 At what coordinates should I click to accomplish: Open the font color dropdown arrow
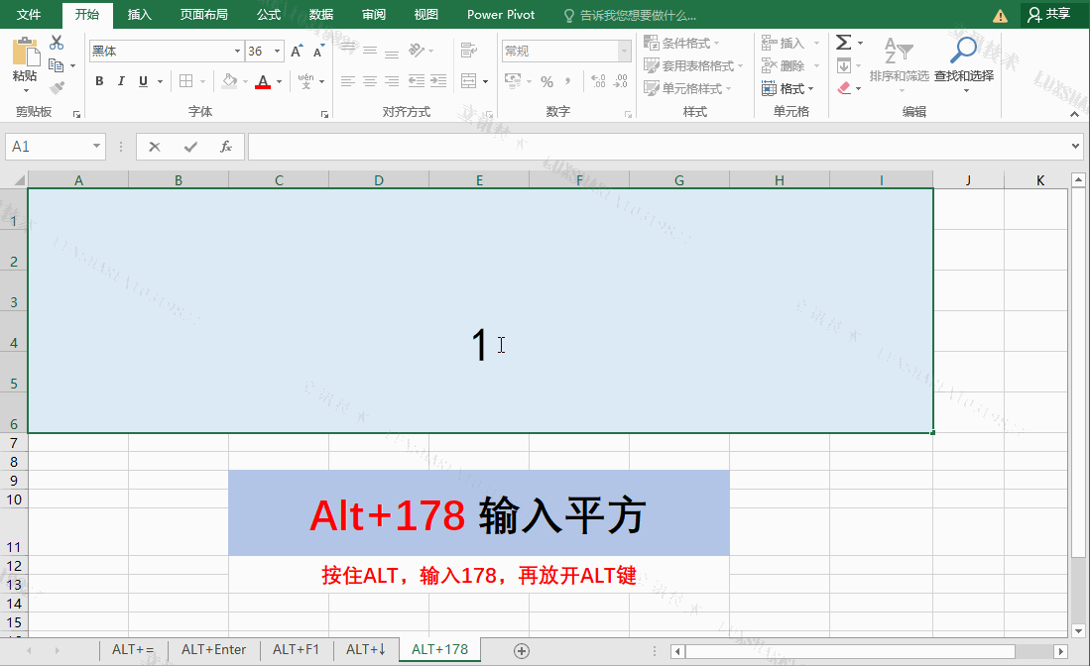coord(278,80)
